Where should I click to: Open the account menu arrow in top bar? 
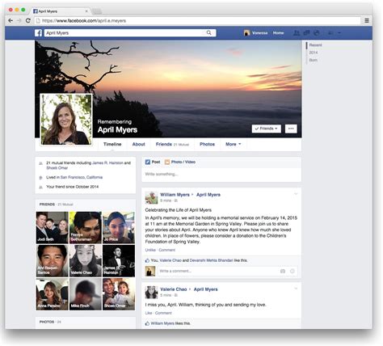339,33
